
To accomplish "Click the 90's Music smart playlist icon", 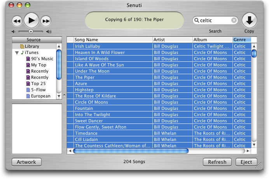I will coord(28,59).
